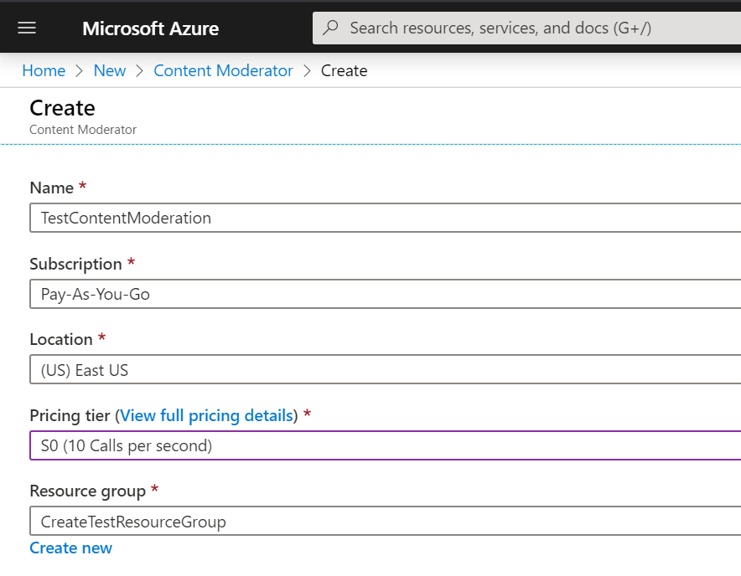Open Content Moderator breadcrumb link

[x=223, y=71]
